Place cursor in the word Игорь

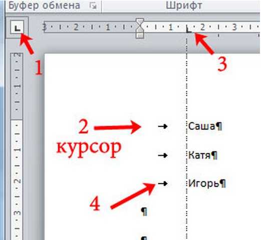tap(203, 184)
